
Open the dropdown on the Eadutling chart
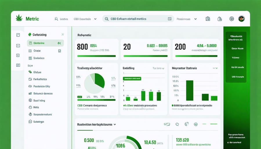click(163, 68)
